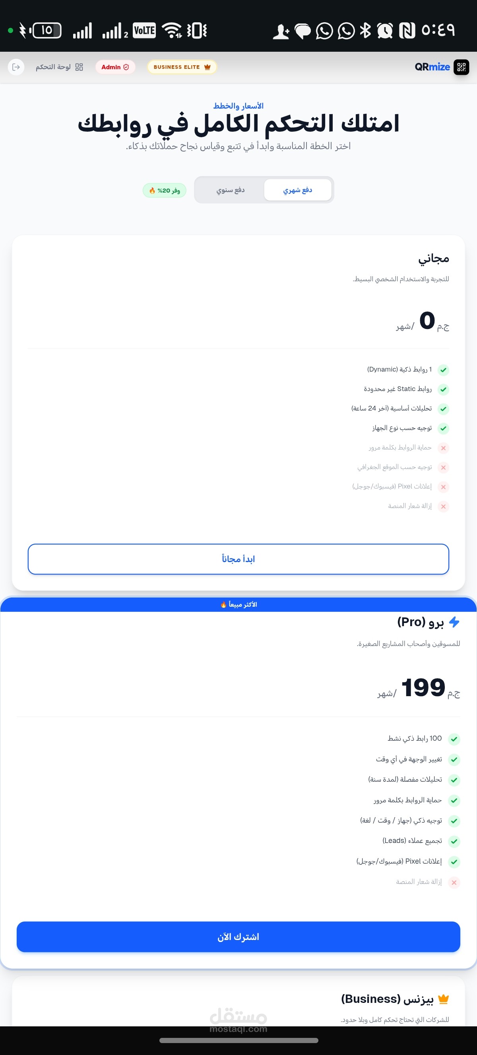Select the monthly payment option
Screen dimensions: 477x1055
(x=297, y=190)
